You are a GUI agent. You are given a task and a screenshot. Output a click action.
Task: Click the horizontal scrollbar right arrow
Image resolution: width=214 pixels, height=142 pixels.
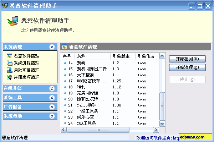point(156,130)
